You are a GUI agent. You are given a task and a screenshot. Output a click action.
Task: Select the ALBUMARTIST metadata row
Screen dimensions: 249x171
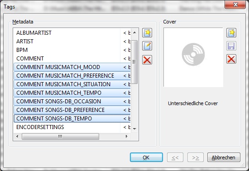[x=72, y=33]
